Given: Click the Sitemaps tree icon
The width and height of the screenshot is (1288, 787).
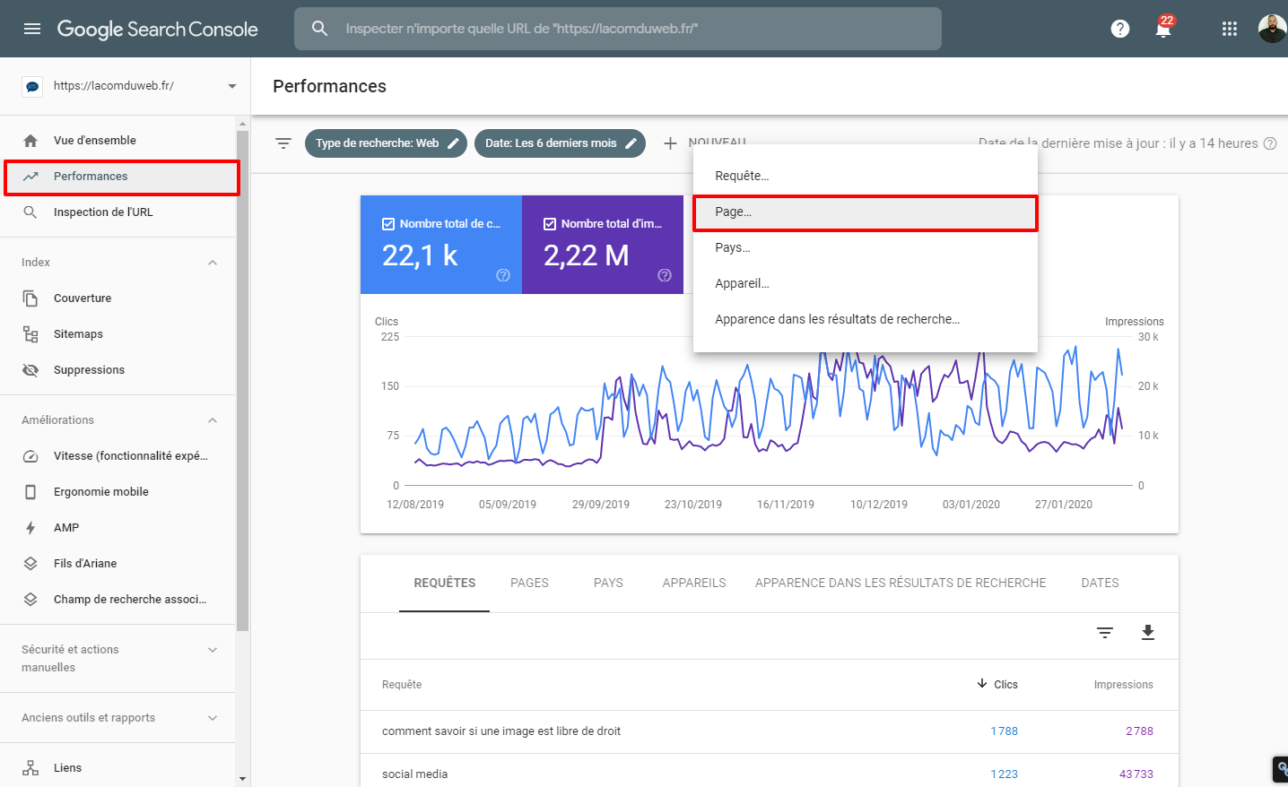Looking at the screenshot, I should pos(30,334).
